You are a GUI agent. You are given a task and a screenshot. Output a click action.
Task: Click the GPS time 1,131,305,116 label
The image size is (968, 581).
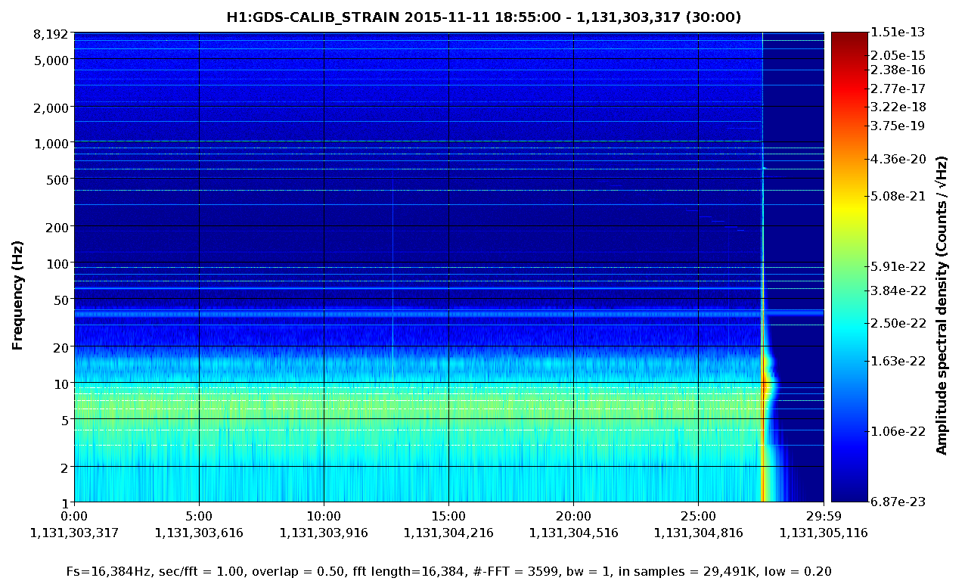tap(823, 533)
